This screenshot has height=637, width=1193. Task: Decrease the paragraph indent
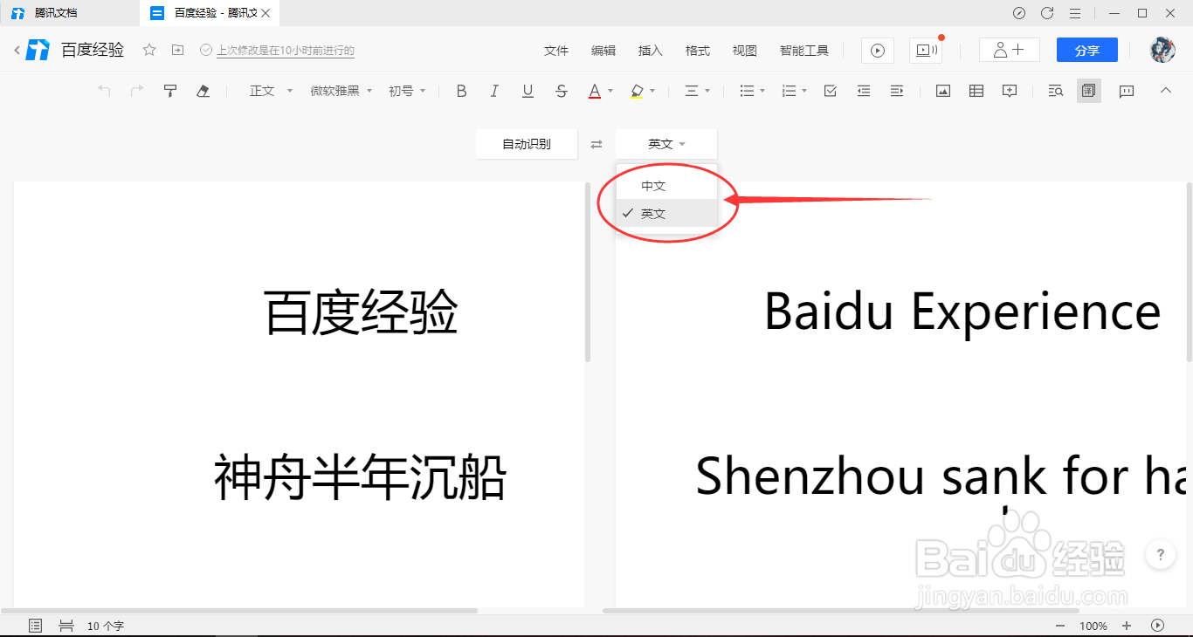point(864,91)
